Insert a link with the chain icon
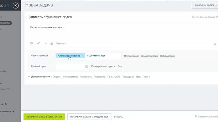Screen dimensions: 218x122 pyautogui.click(x=38, y=43)
